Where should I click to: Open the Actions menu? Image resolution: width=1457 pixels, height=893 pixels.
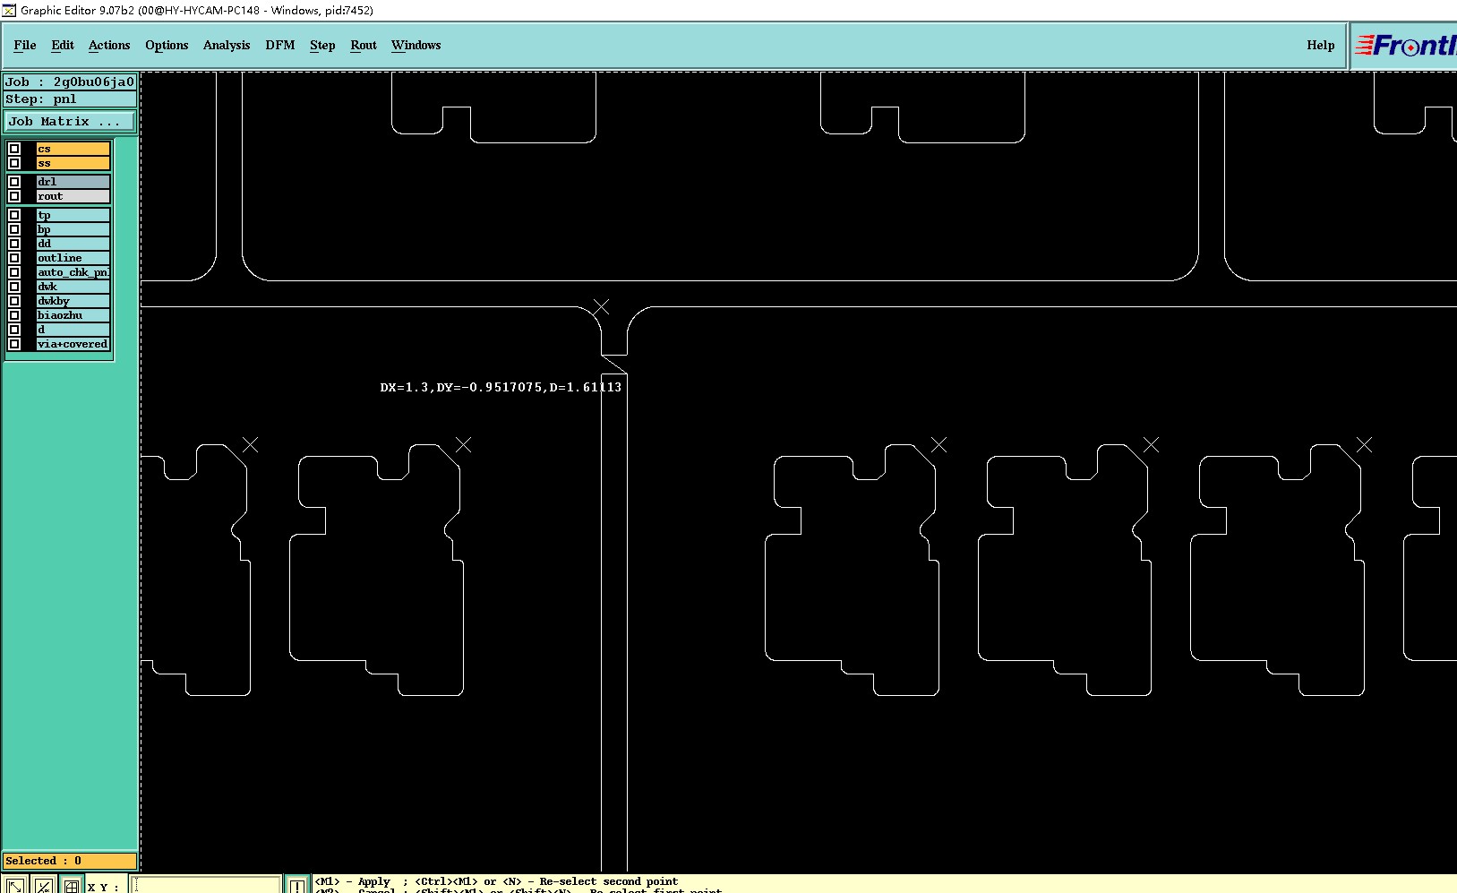[109, 45]
